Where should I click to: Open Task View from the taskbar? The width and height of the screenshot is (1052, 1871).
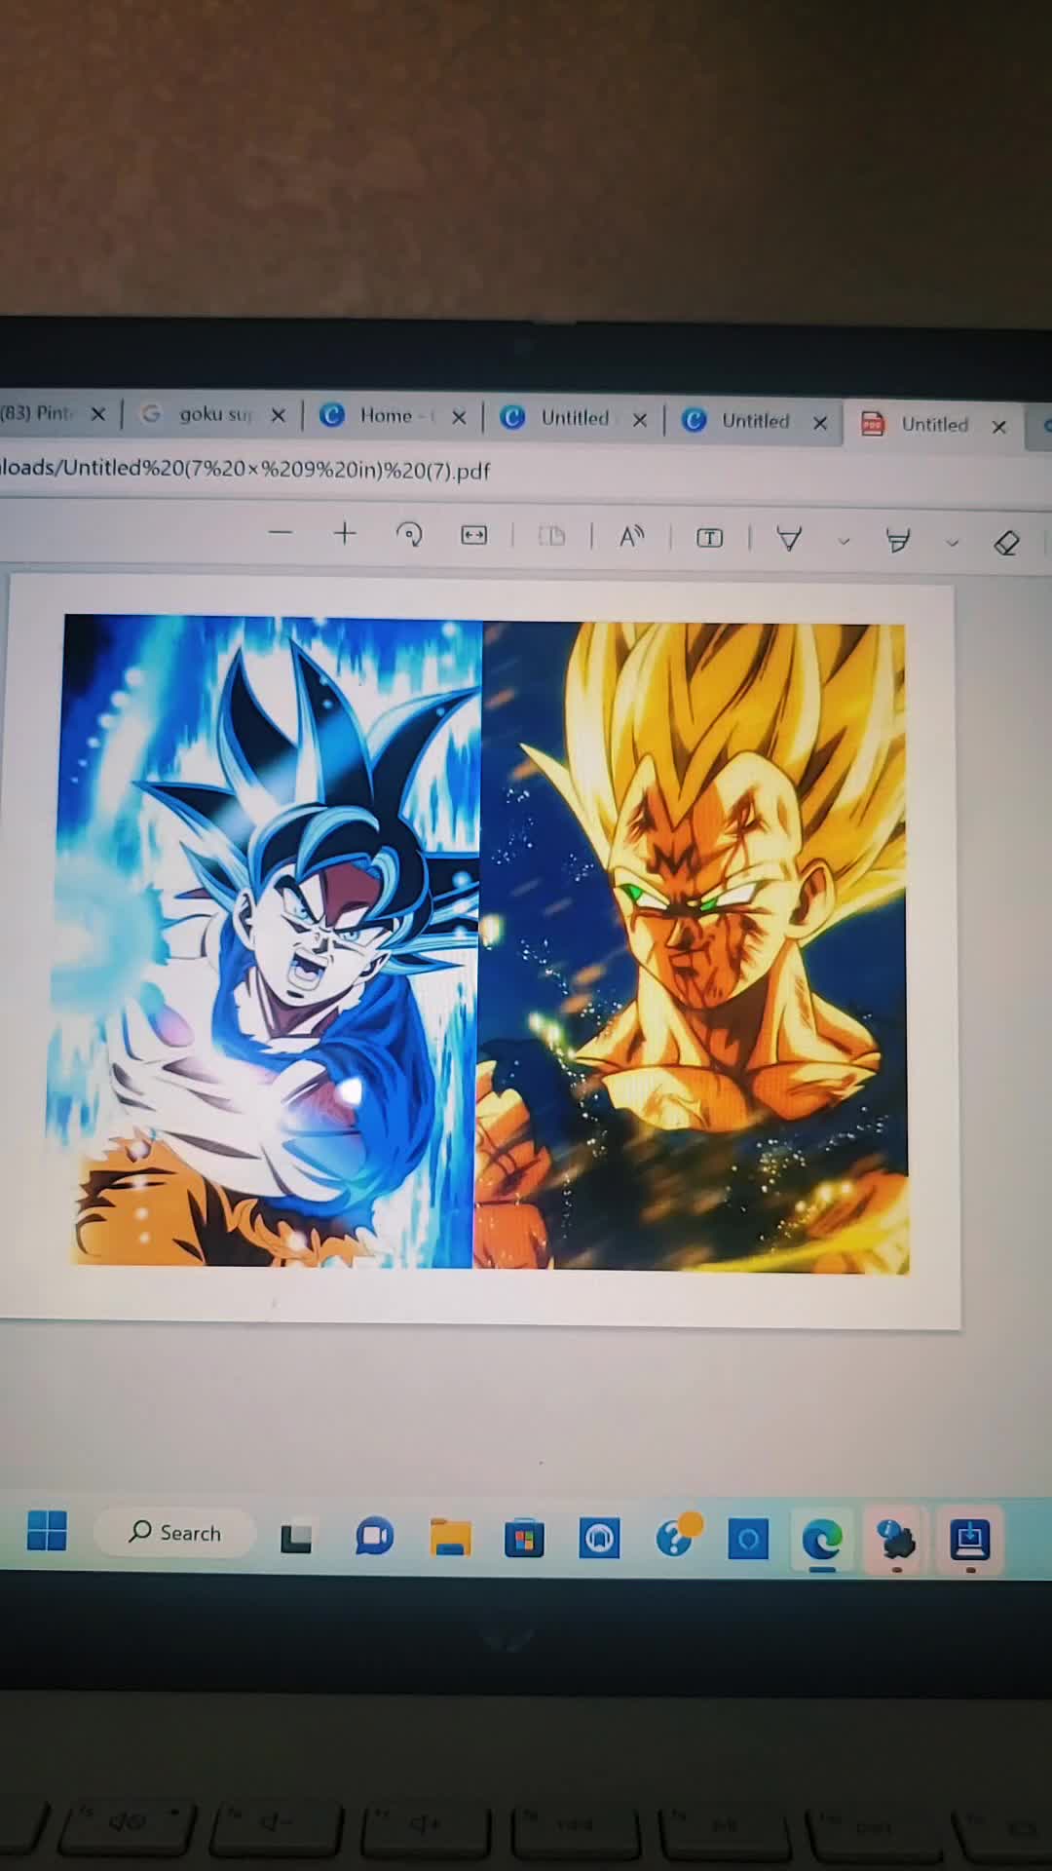(296, 1539)
